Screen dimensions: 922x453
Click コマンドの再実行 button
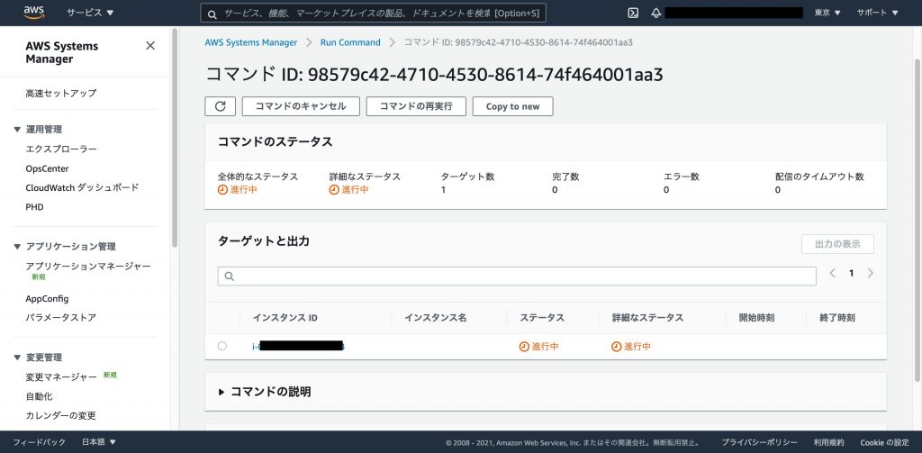[416, 106]
